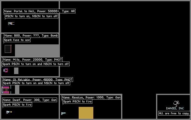Screen dimensions: 191x120
Task: Select the brown BOO bomb block
Action: coord(8,49)
